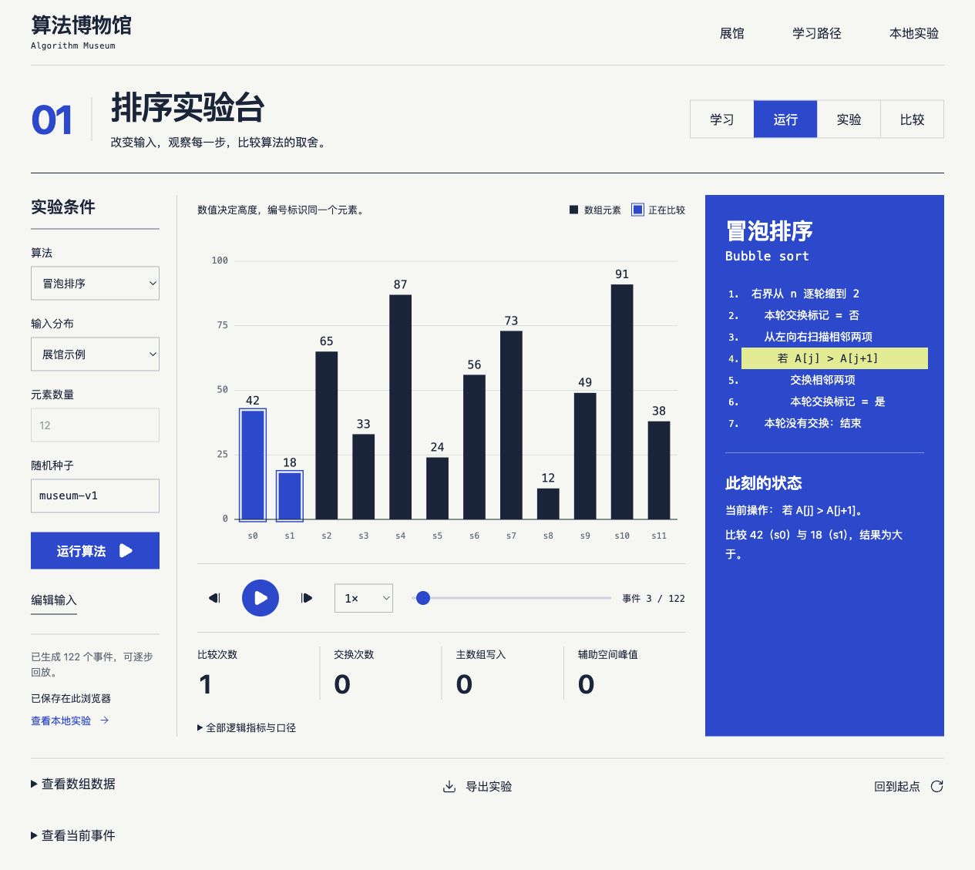Click 导出实验 button
The height and width of the screenshot is (870, 975).
477,787
